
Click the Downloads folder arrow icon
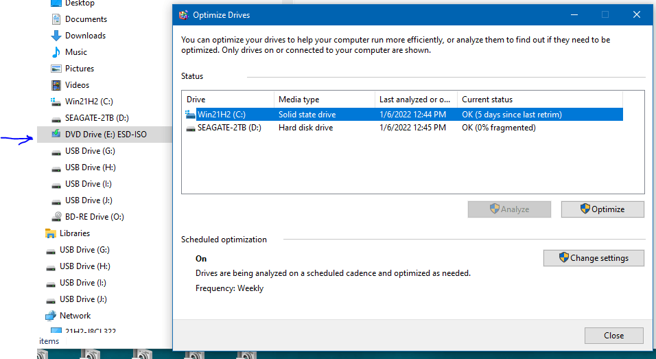(56, 36)
